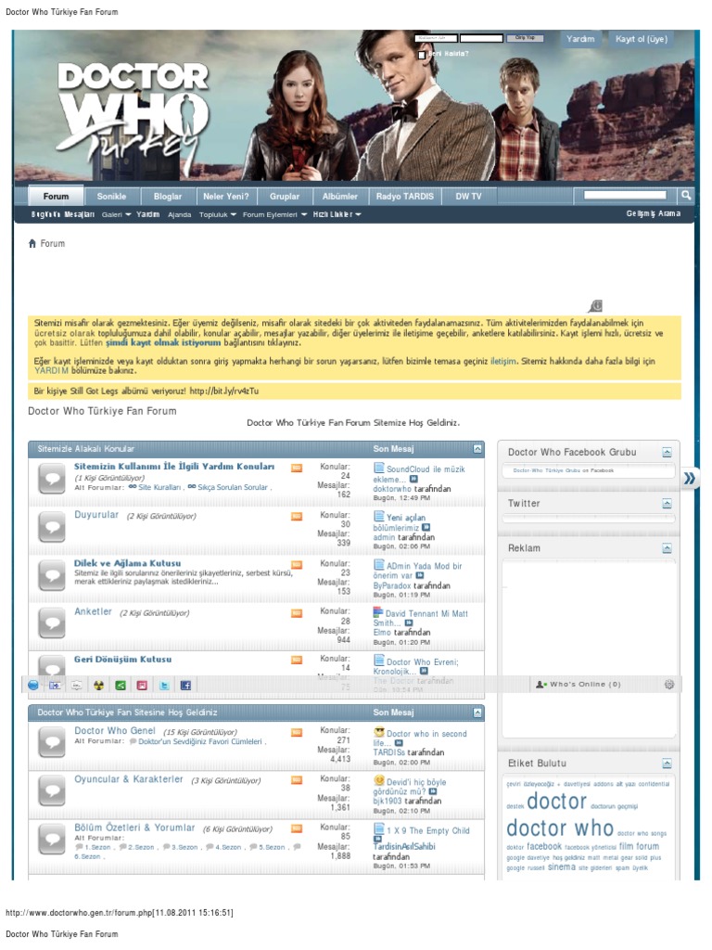Image resolution: width=712 pixels, height=950 pixels.
Task: Open the iletişim contact link
Action: coord(503,361)
